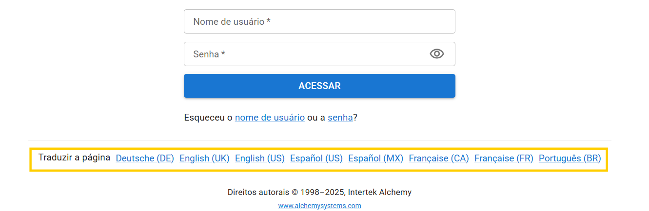Viewport: 649px width, 211px height.
Task: Choose Português (BR) language
Action: pos(570,158)
